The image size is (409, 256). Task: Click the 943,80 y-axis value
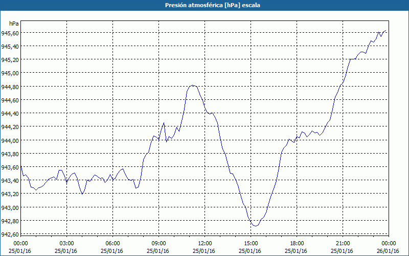point(10,154)
